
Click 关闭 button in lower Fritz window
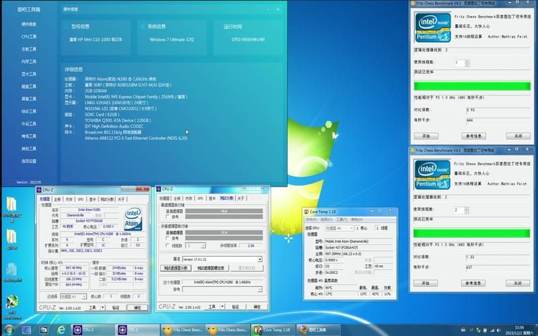tap(518, 283)
